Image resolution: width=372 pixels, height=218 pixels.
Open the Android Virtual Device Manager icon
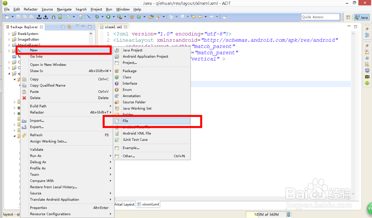(60, 17)
